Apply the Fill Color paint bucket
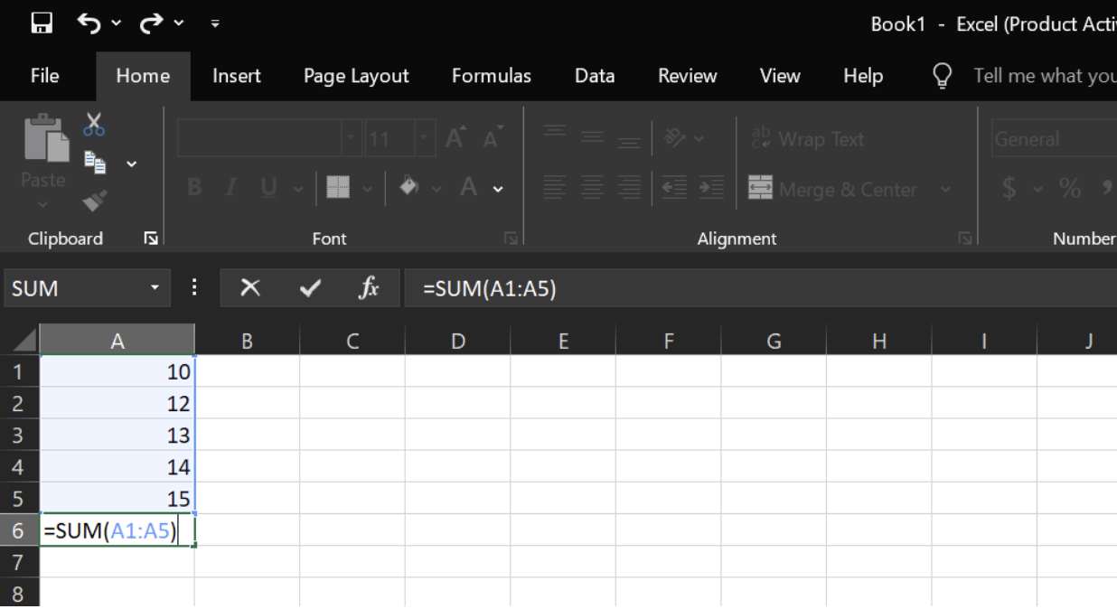Screen dimensions: 1117x609 (408, 188)
